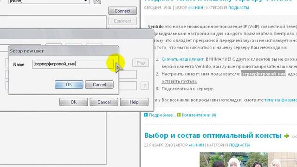Click the disabled Comment button
Viewport: 297px width, 167px height.
[123, 21]
